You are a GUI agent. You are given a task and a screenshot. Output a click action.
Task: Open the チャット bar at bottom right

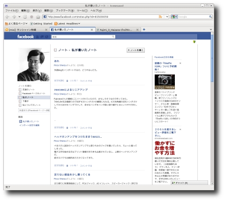[189, 183]
